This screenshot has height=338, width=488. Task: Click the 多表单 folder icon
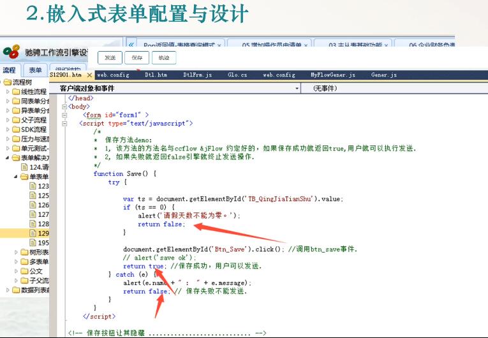pyautogui.click(x=24, y=261)
